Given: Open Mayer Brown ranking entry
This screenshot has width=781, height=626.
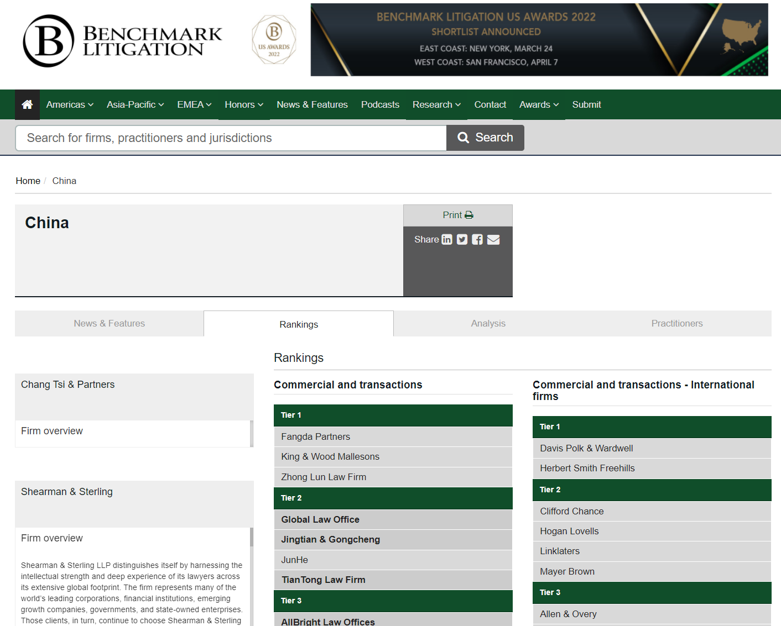Looking at the screenshot, I should click(x=652, y=571).
